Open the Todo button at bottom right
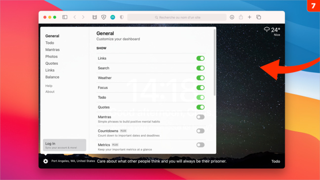The height and width of the screenshot is (180, 320). 276,161
